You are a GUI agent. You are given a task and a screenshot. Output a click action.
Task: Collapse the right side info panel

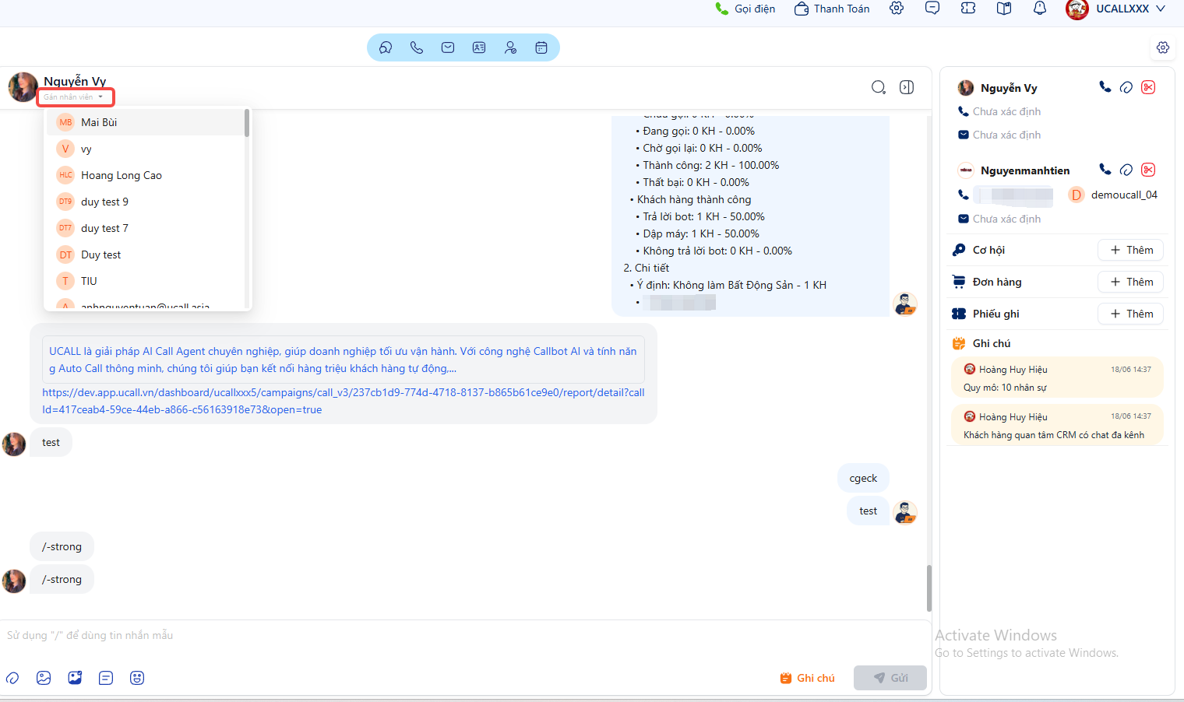907,87
